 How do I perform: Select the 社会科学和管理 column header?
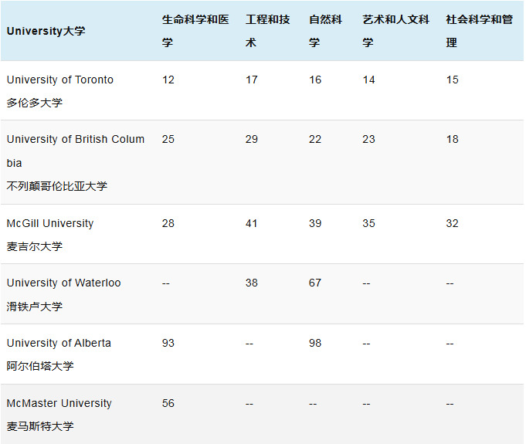(x=479, y=31)
